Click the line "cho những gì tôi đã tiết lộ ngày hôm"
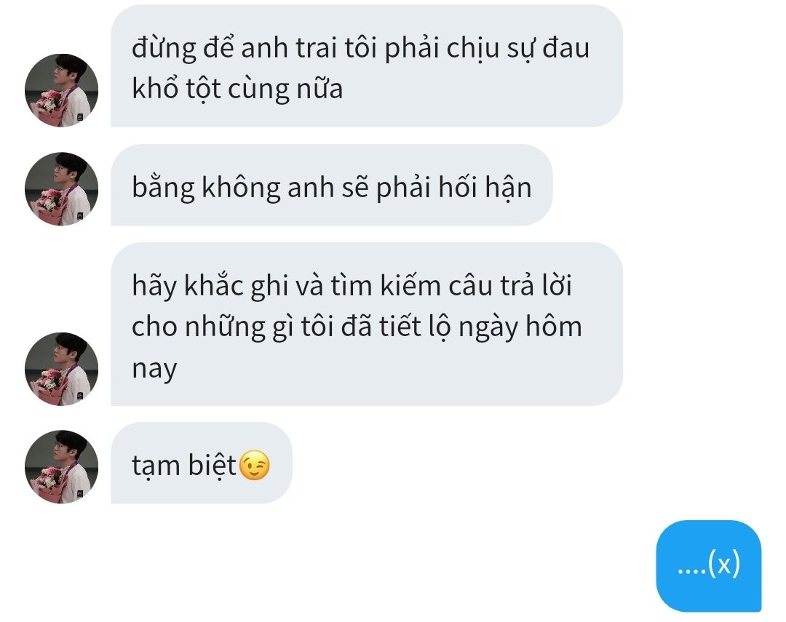The image size is (786, 622). tap(357, 327)
